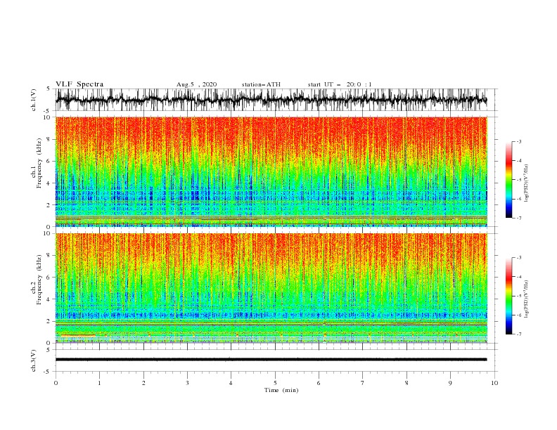
Task: Click the ch.1 color bar log(PSD) unit label
Action: pyautogui.click(x=527, y=183)
